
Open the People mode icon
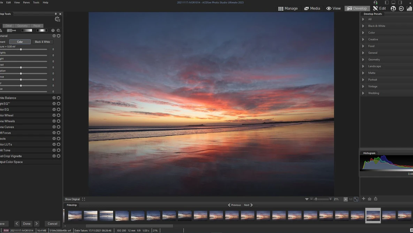tap(393, 8)
